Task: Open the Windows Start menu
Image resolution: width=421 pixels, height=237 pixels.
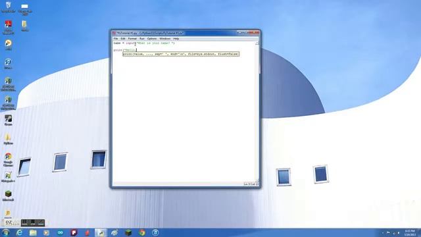Action: [5, 232]
